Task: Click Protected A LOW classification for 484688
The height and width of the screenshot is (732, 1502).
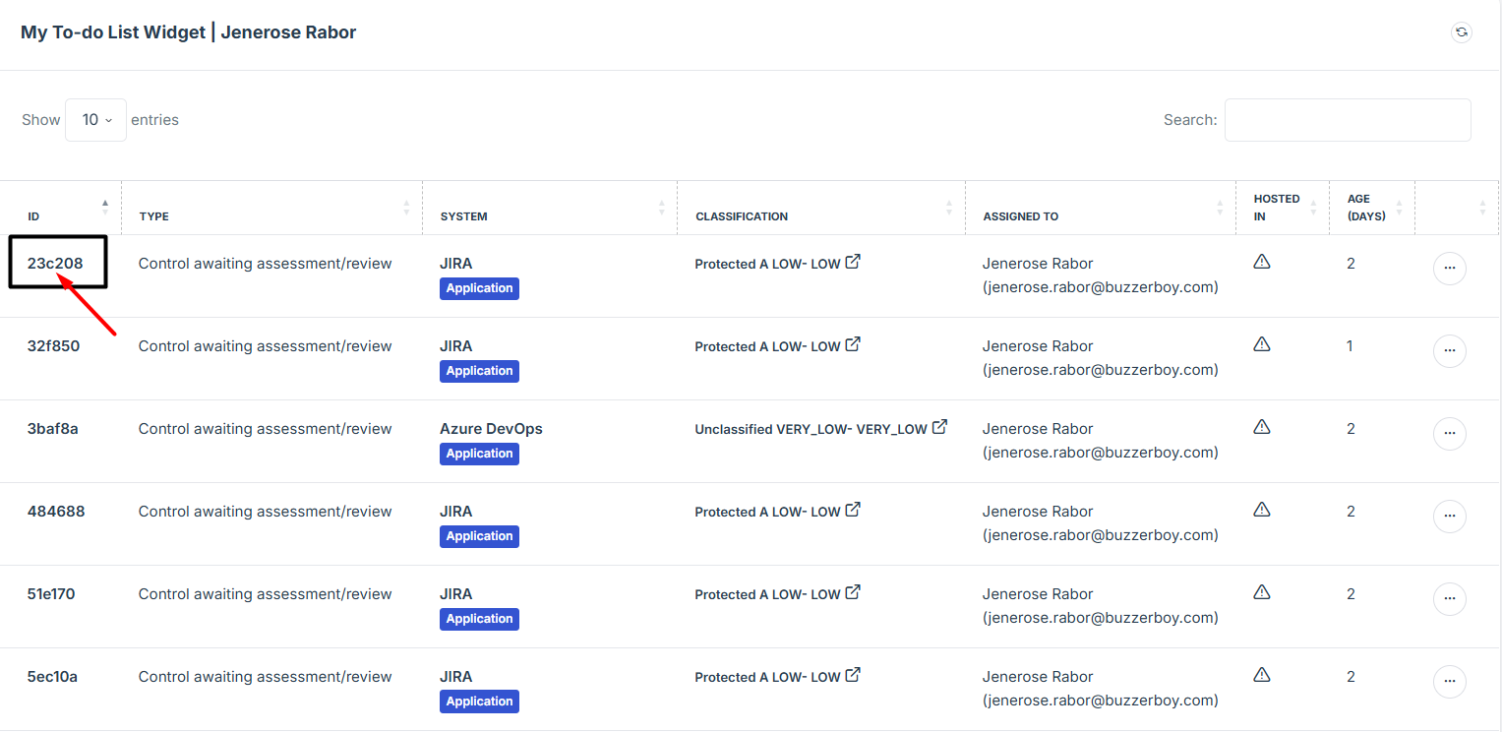Action: [x=767, y=512]
